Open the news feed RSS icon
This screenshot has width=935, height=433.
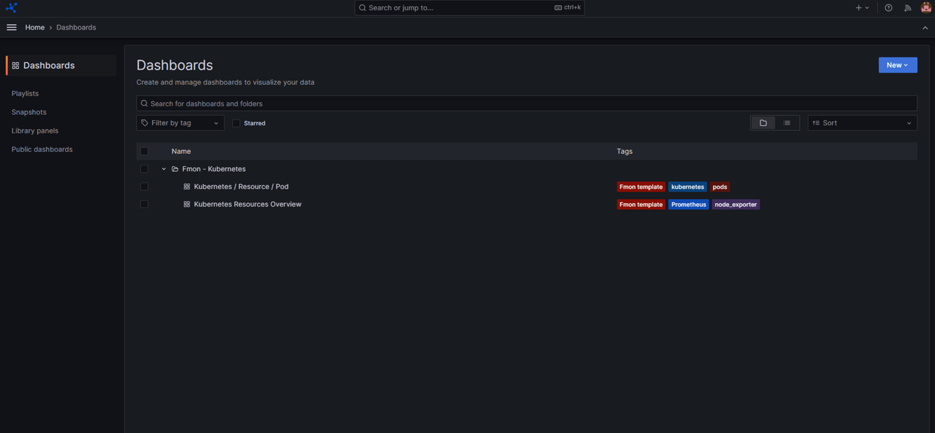click(908, 8)
